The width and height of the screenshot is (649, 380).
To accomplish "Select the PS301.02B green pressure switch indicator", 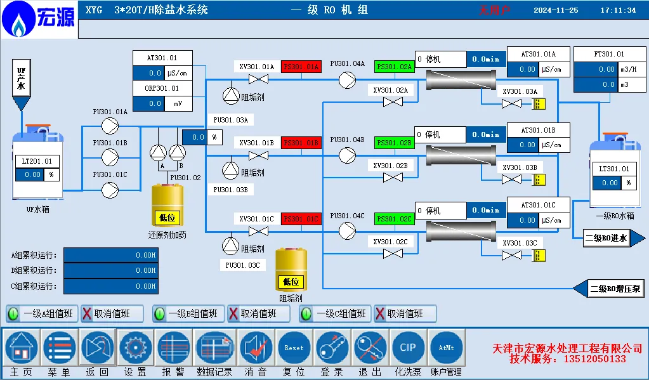I will [394, 143].
